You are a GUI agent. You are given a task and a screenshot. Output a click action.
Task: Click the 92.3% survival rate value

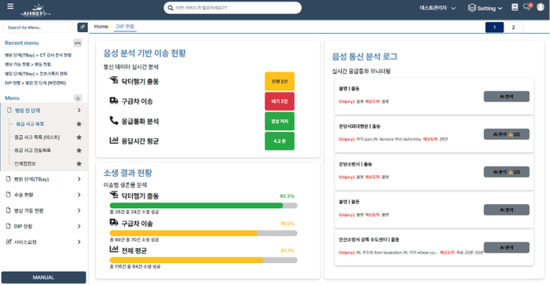coord(287,196)
